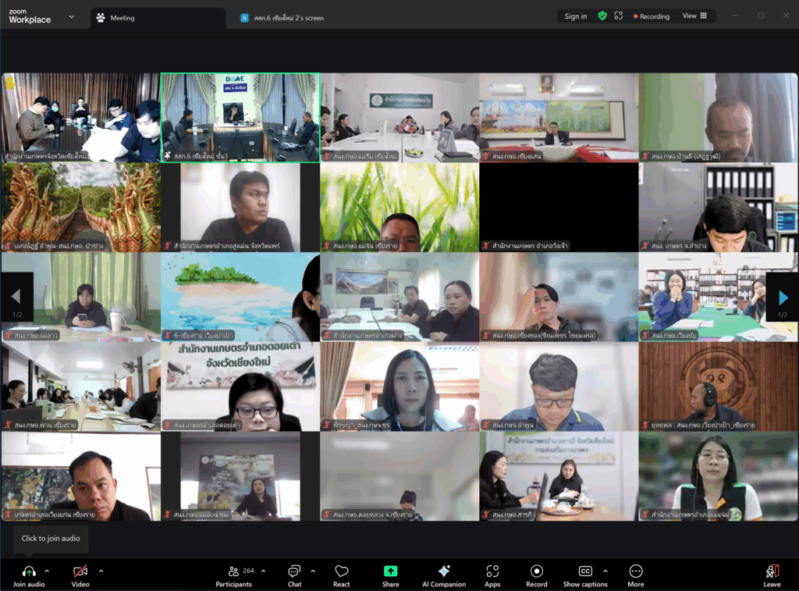Toggle the Video camera on

(80, 571)
